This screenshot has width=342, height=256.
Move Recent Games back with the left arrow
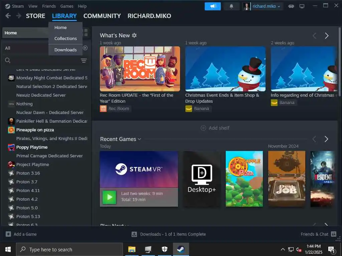coord(314,139)
